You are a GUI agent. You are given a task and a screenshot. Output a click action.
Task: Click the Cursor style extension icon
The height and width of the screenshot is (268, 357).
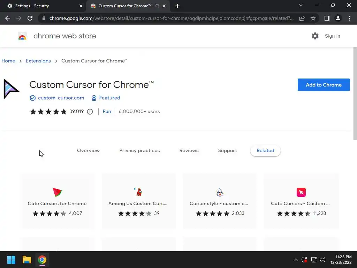tap(220, 192)
